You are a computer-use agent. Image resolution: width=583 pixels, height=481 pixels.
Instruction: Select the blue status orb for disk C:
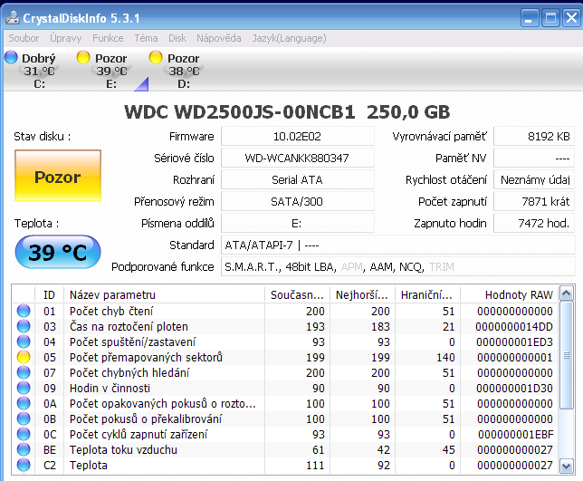(x=11, y=58)
